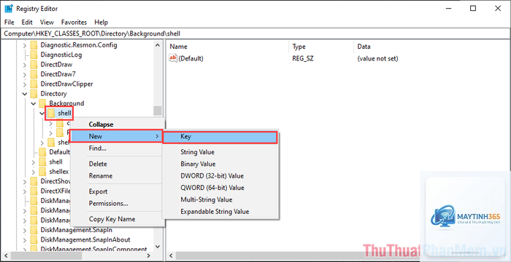Open the Edit menu
The height and width of the screenshot is (262, 511).
pyautogui.click(x=27, y=23)
